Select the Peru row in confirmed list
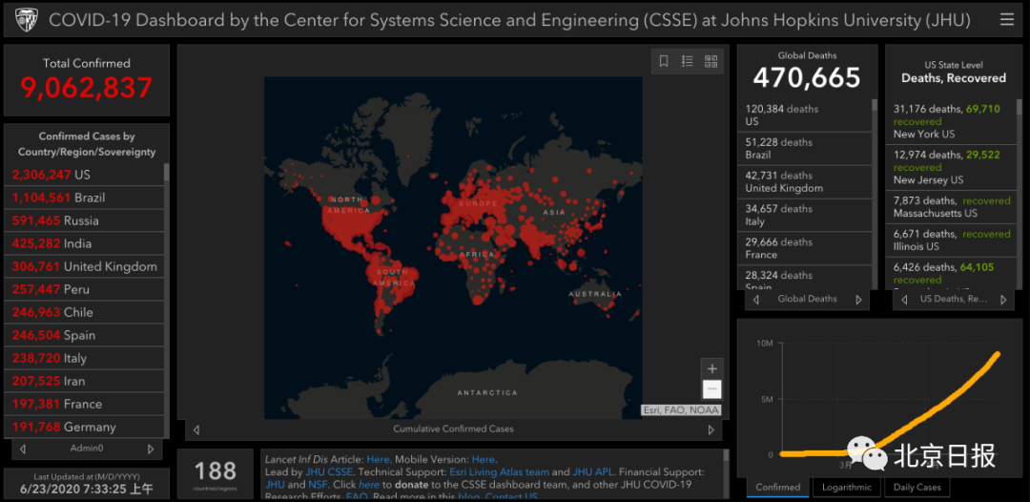Image resolution: width=1030 pixels, height=502 pixels. [x=84, y=290]
